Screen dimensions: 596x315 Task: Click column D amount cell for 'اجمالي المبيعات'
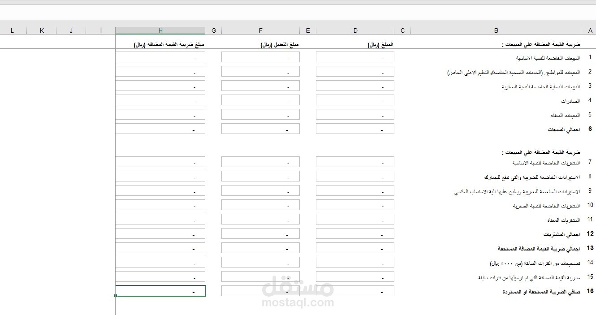pyautogui.click(x=355, y=129)
